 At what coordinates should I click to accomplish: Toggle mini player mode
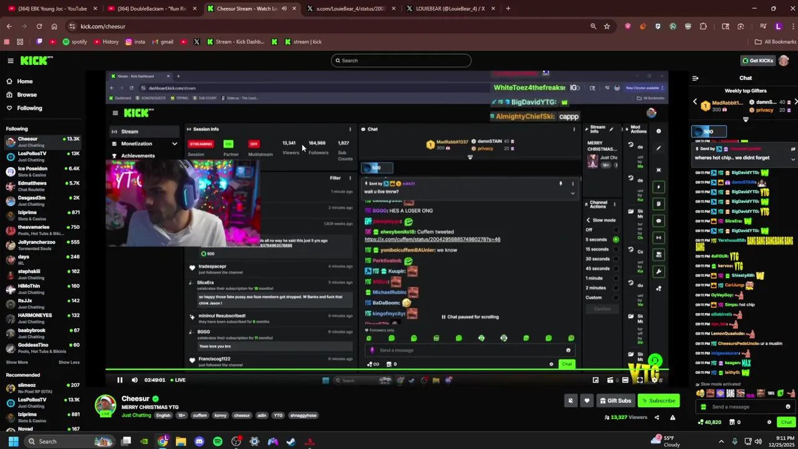pos(595,380)
